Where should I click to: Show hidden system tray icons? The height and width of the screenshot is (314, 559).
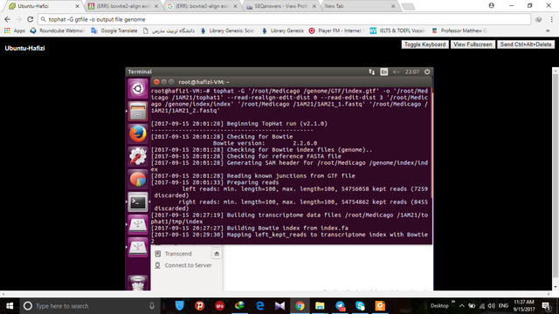click(462, 306)
